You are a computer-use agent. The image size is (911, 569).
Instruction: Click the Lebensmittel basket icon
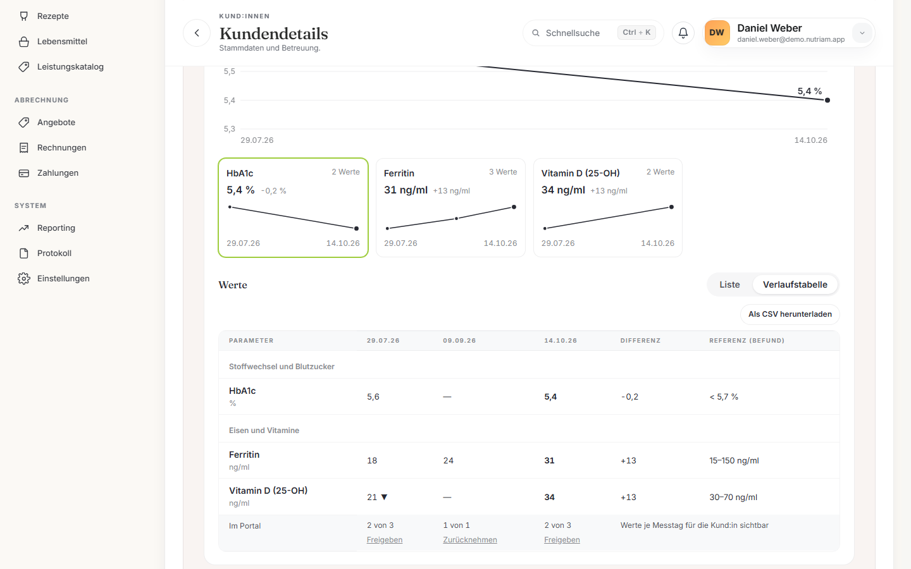tap(24, 42)
